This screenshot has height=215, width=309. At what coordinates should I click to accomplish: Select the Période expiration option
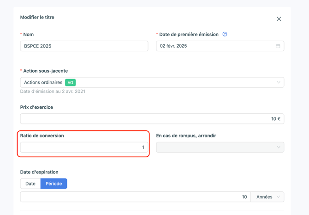point(53,184)
